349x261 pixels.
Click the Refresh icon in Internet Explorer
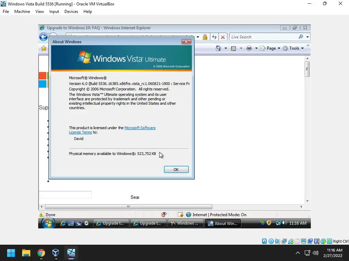click(x=214, y=37)
